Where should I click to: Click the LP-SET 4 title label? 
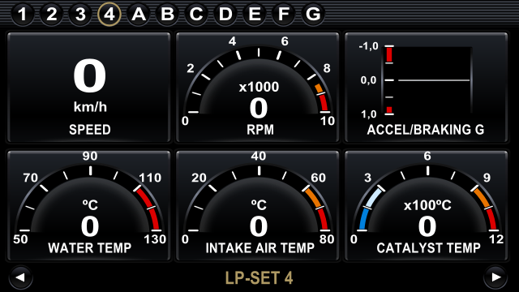point(259,277)
